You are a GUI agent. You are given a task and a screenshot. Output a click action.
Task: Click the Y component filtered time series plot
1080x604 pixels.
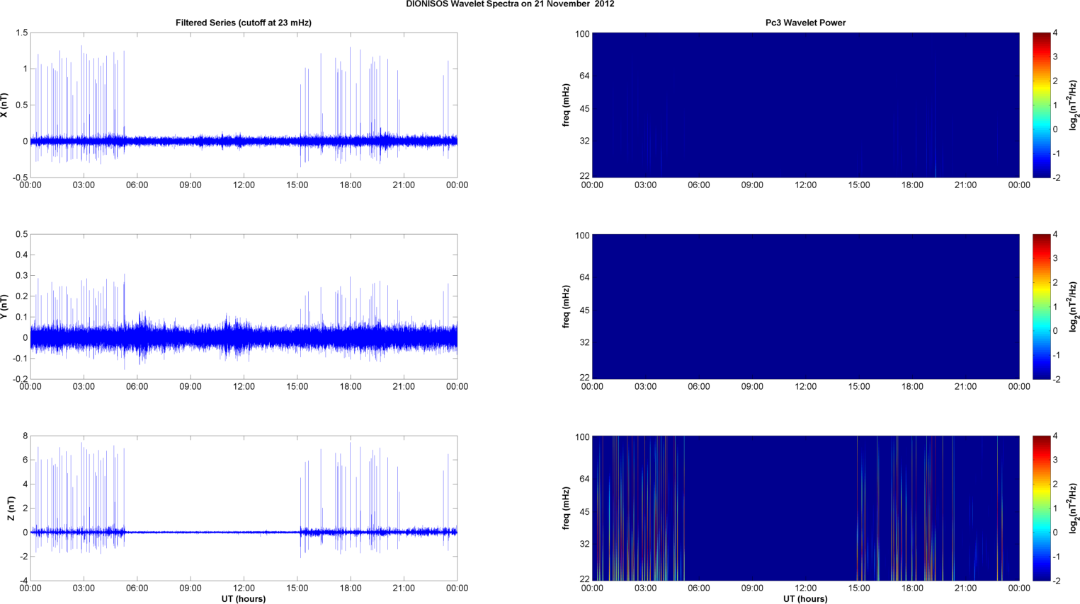[244, 306]
